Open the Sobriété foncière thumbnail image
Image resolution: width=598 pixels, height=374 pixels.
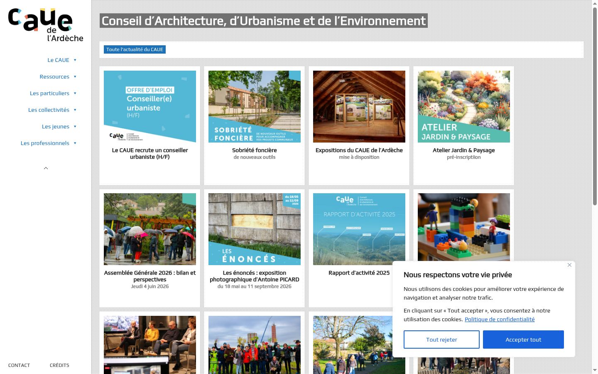(255, 106)
